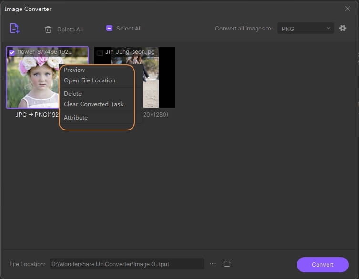The image size is (359, 279).
Task: Select Clear Converted Task option
Action: click(x=93, y=104)
